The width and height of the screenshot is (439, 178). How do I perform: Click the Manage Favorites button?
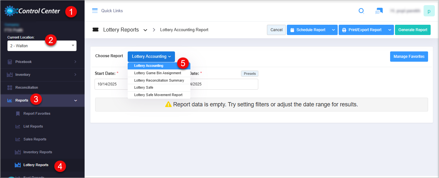tap(409, 57)
